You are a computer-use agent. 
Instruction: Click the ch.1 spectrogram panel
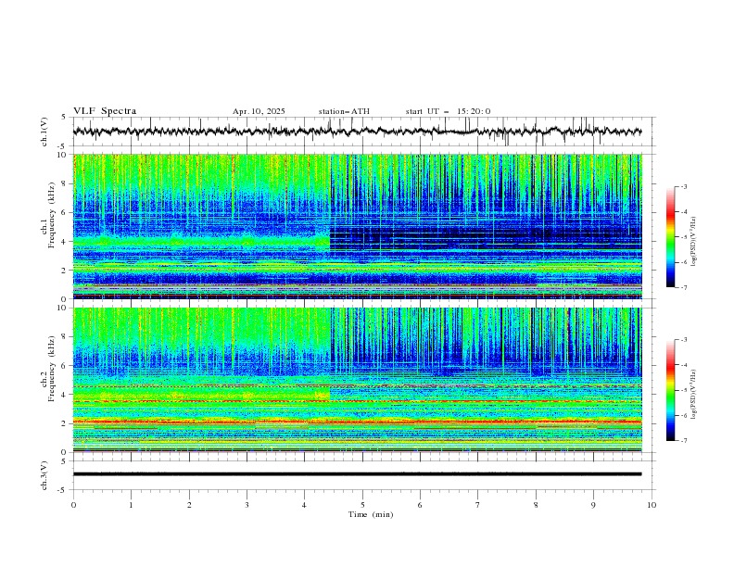(358, 226)
